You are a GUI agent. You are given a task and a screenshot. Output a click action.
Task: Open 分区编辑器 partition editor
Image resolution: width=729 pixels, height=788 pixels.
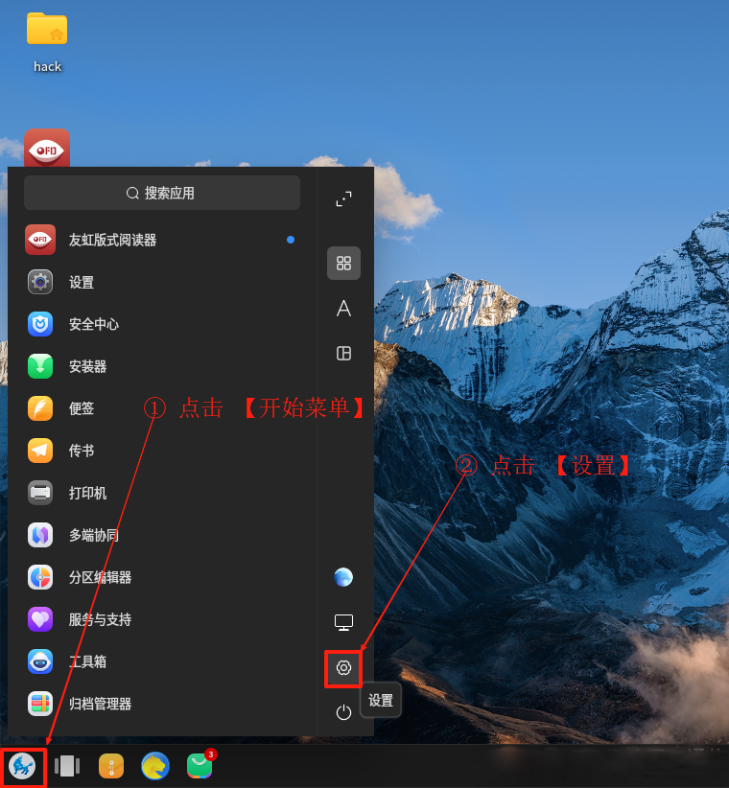point(100,577)
